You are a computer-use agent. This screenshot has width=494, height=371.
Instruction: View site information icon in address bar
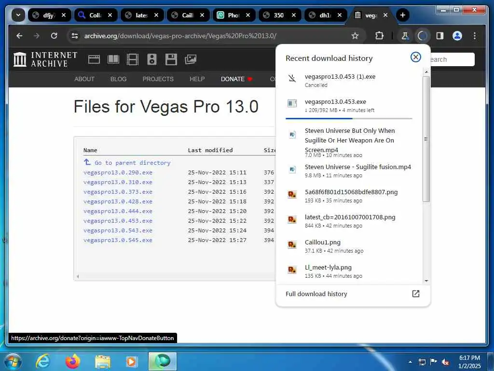tap(75, 36)
